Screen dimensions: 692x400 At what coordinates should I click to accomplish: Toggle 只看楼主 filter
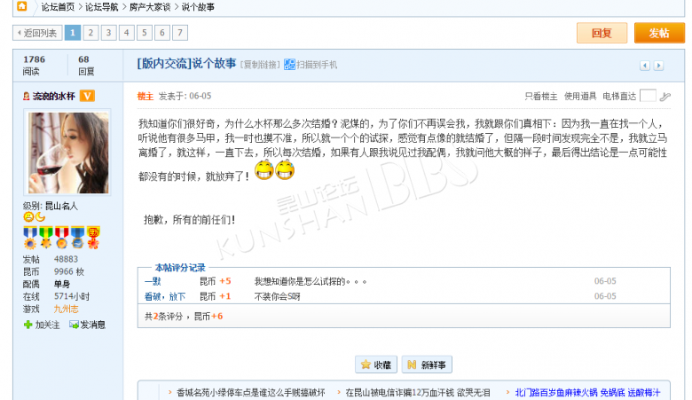pyautogui.click(x=540, y=96)
